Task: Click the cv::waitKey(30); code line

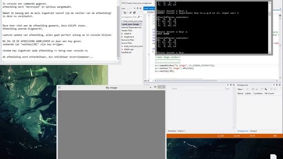Action: coord(164,71)
